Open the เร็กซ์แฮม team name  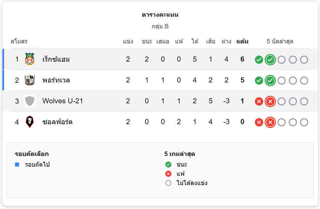[56, 59]
